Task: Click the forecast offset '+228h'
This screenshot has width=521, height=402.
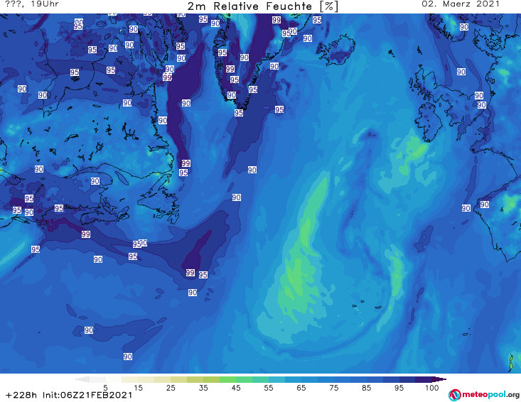Action: coord(21,395)
